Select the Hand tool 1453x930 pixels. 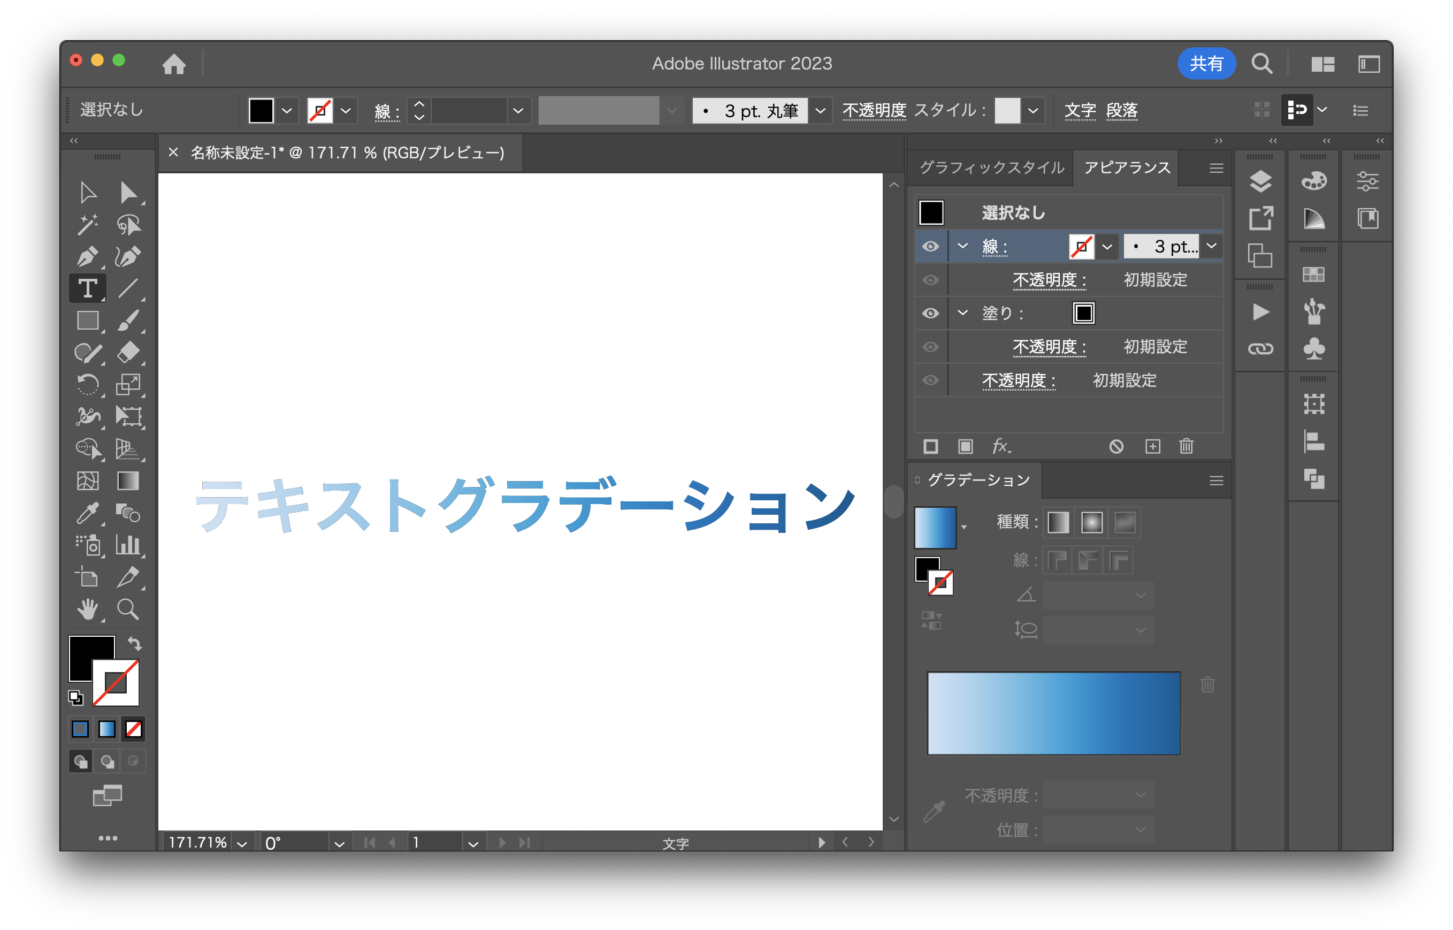point(88,609)
